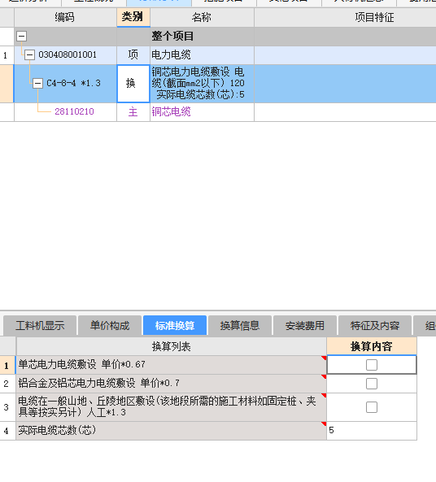Click the 换算内容 column header
The width and height of the screenshot is (436, 482).
tap(372, 346)
